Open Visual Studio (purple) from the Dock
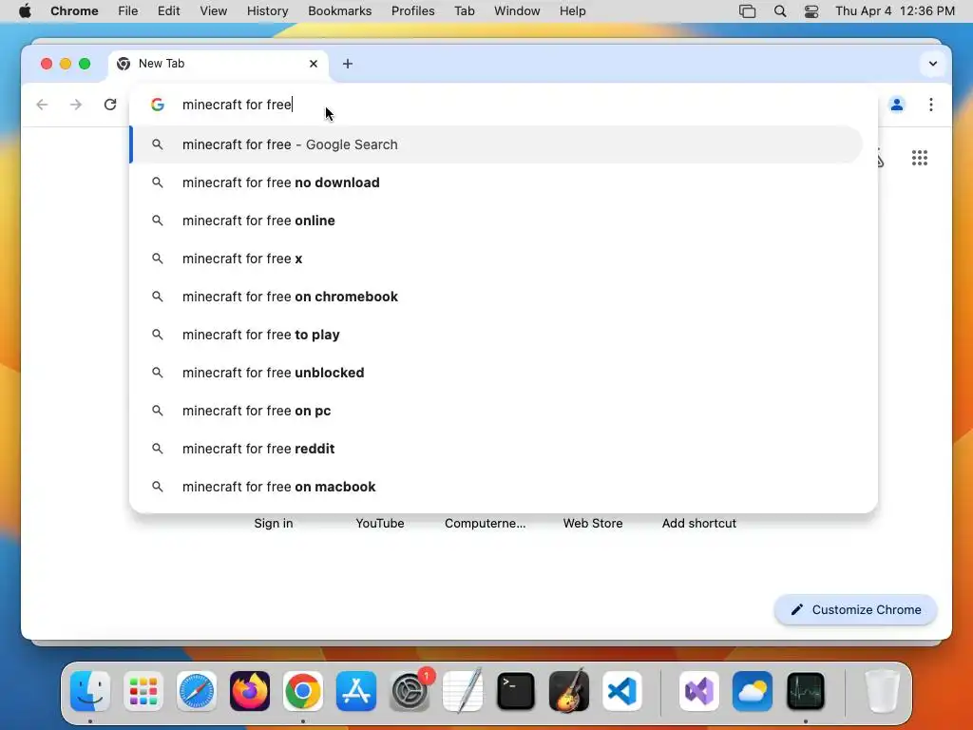The height and width of the screenshot is (730, 973). click(x=699, y=691)
